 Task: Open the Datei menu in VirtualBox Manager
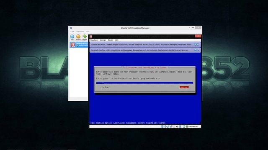coord(72,32)
